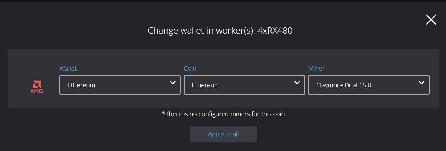Click the blue Miner field label
Screen dimensions: 446x151
point(316,68)
